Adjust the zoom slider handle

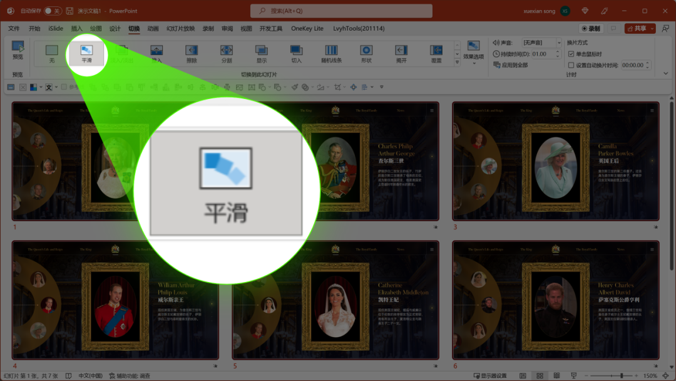pyautogui.click(x=622, y=376)
